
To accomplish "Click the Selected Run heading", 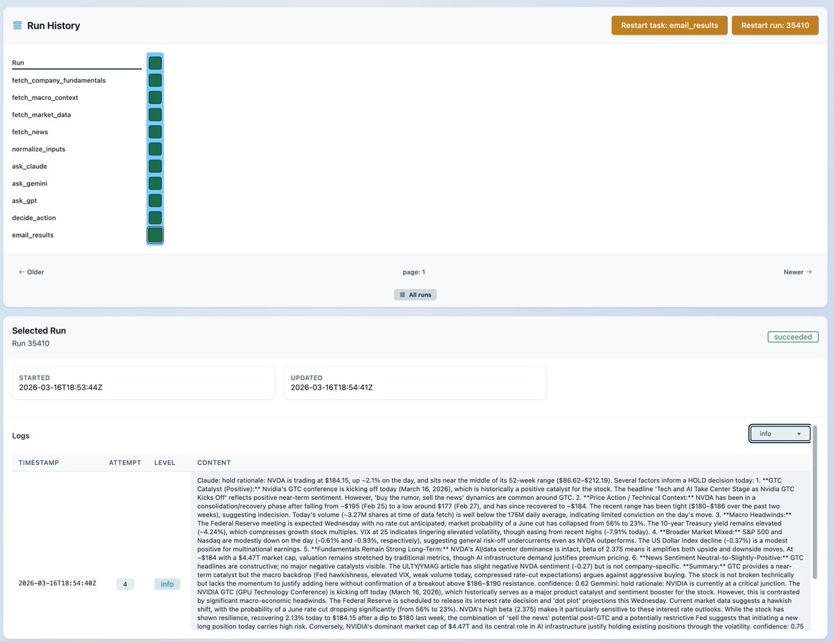I will [x=39, y=331].
